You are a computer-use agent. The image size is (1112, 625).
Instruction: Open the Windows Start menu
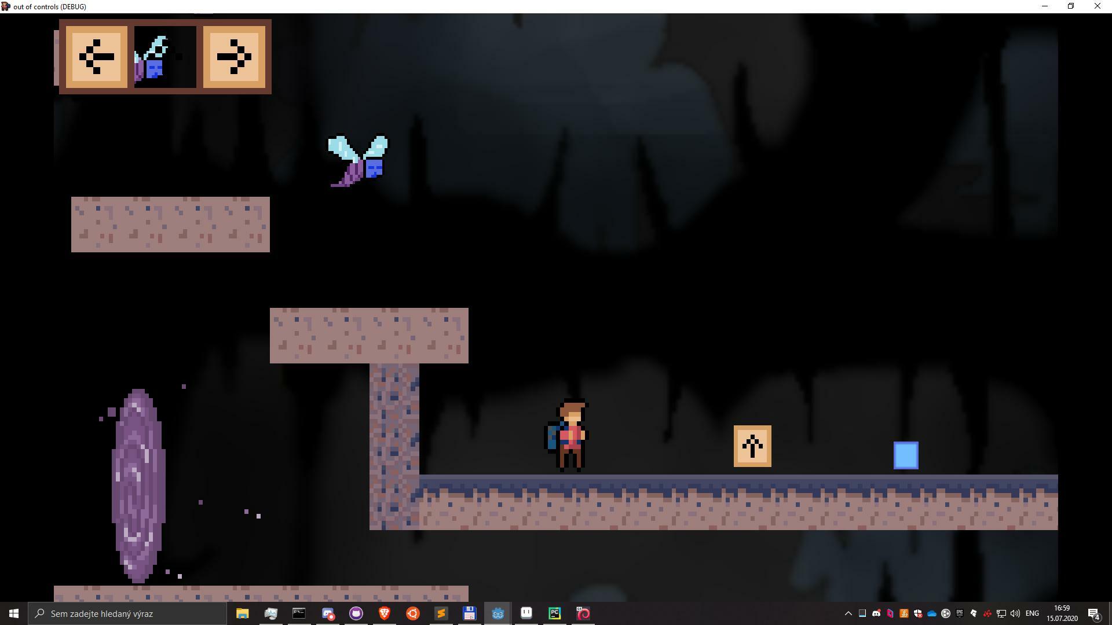coord(14,613)
